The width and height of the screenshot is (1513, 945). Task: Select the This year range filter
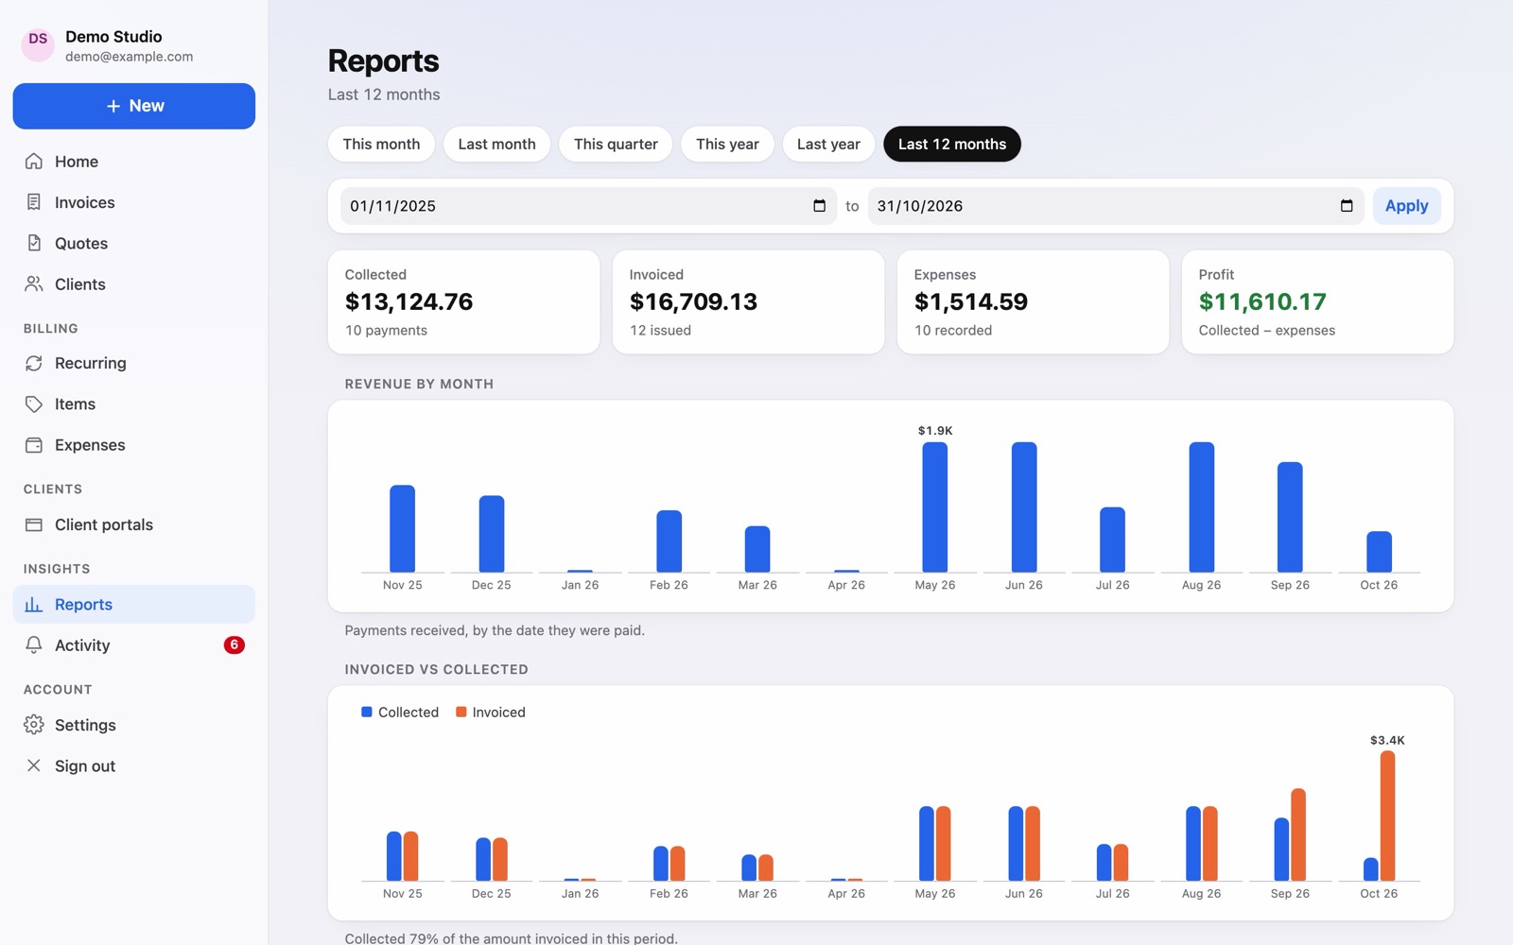click(x=727, y=144)
